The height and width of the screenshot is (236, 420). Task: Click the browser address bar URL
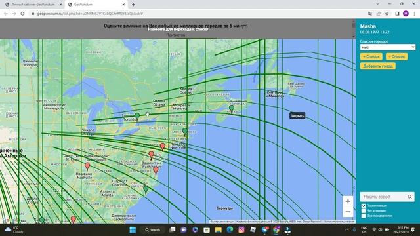pyautogui.click(x=90, y=14)
